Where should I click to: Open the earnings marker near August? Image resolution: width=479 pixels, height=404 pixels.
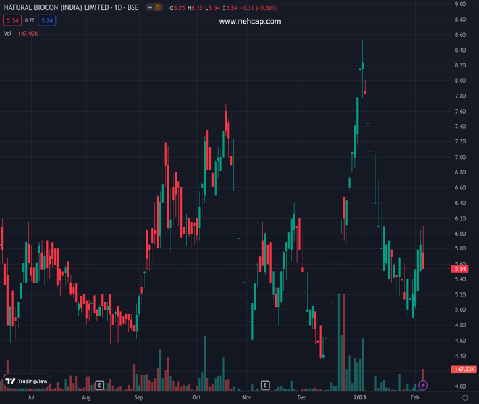(99, 385)
